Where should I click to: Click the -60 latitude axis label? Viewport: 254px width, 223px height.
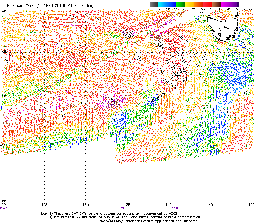[3, 201]
